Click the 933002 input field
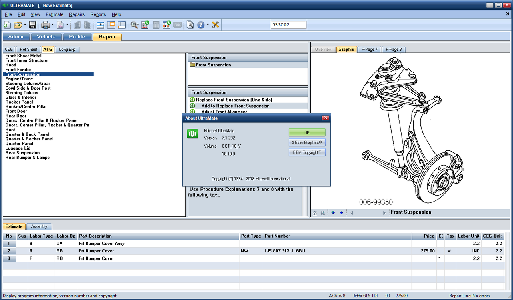 [x=288, y=25]
